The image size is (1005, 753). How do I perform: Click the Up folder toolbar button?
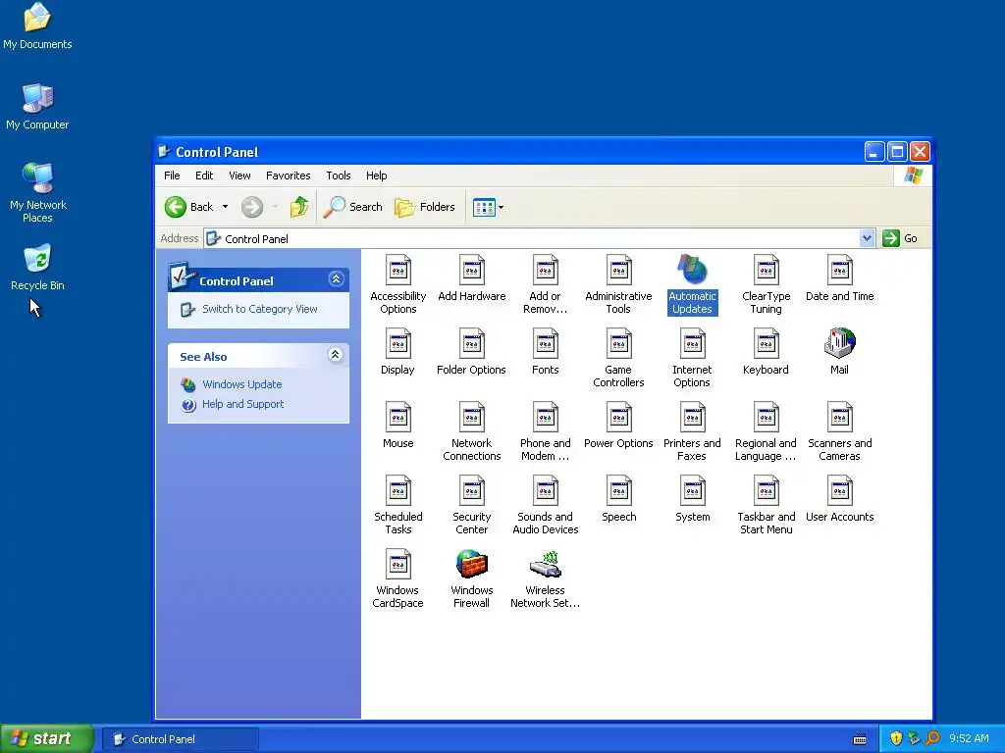298,207
